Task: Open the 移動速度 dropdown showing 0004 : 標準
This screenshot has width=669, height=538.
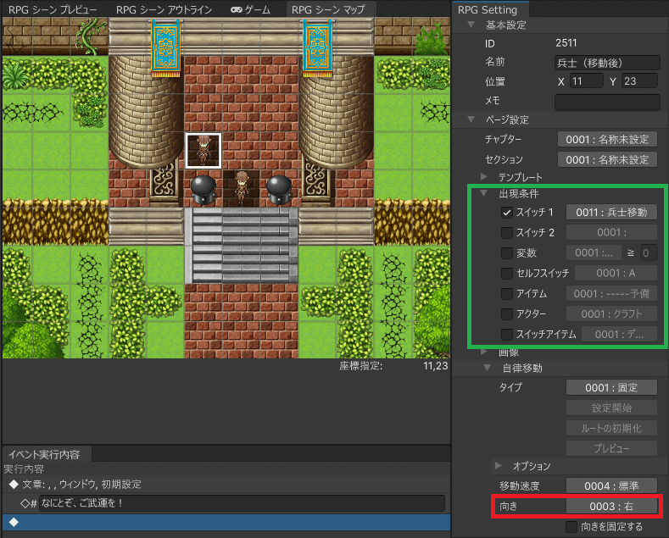Action: point(612,485)
